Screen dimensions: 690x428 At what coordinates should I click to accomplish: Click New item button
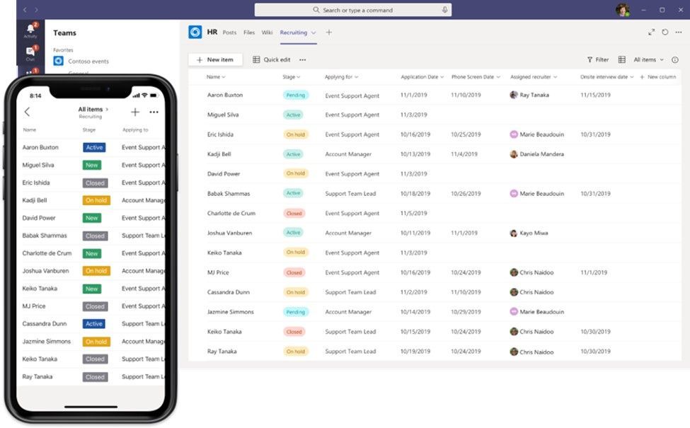click(x=215, y=60)
